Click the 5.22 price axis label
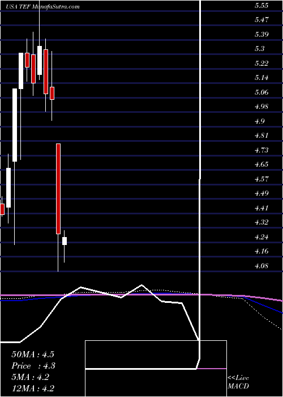Viewport: 283px width, 397px height. pos(261,63)
